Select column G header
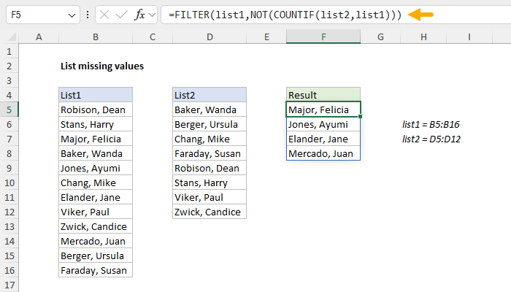This screenshot has width=511, height=292. (380, 36)
